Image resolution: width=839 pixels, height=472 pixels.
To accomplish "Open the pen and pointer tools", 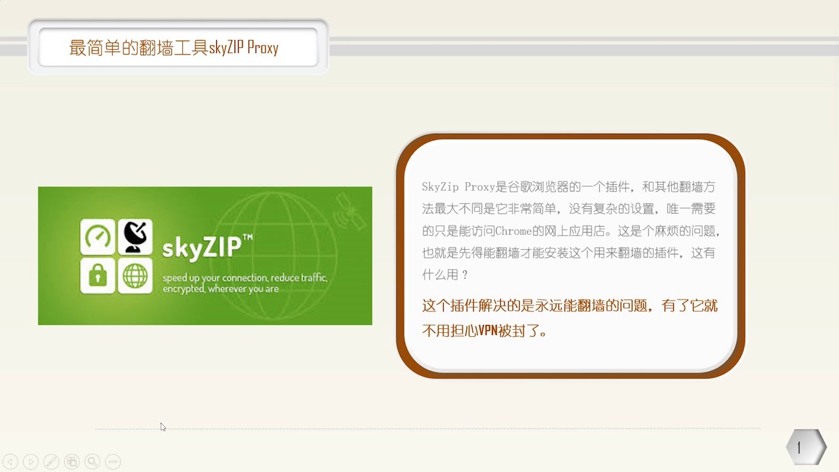I will pos(51,462).
